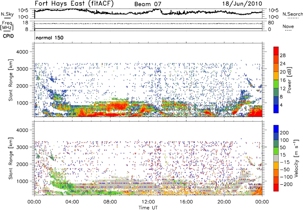
Task: Click the Fort Hays East (fitACF) title
Action: [74, 4]
